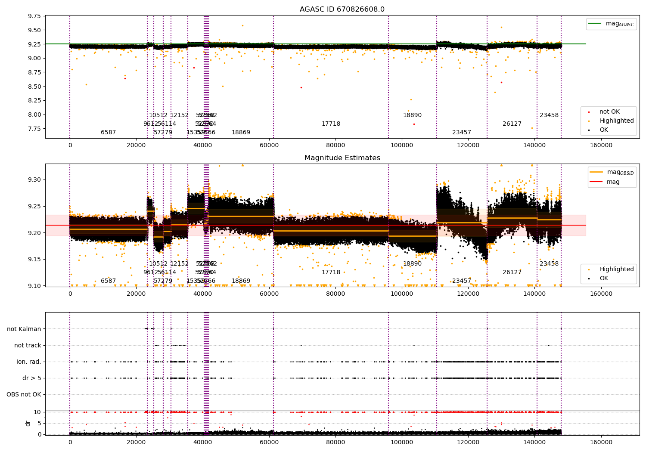Click the 'dr > 5' row label
Image resolution: width=646 pixels, height=452 pixels.
(x=32, y=378)
